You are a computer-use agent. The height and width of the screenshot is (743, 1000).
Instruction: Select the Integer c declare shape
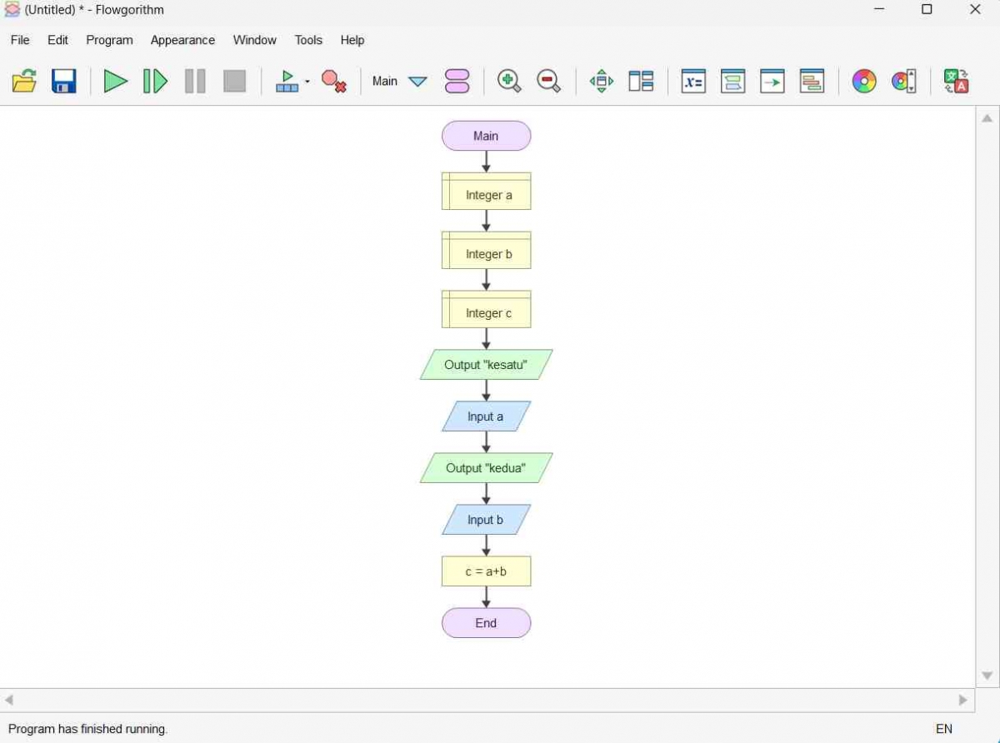pos(486,309)
